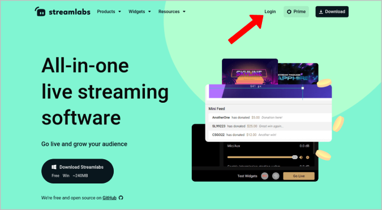Open the GitHub link

[x=109, y=198]
